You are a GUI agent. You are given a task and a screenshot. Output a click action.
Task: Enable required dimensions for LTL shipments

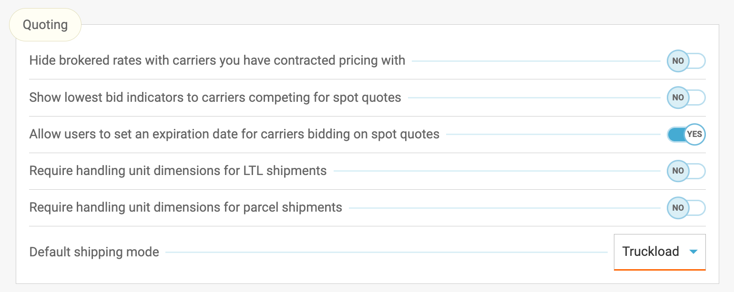(686, 171)
